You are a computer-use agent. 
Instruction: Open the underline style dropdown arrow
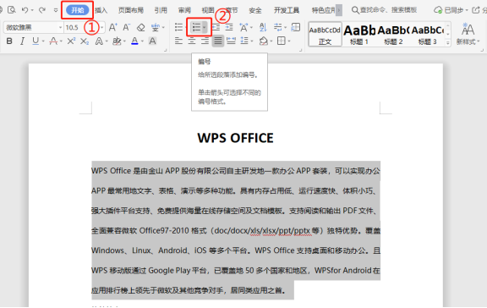click(x=43, y=41)
